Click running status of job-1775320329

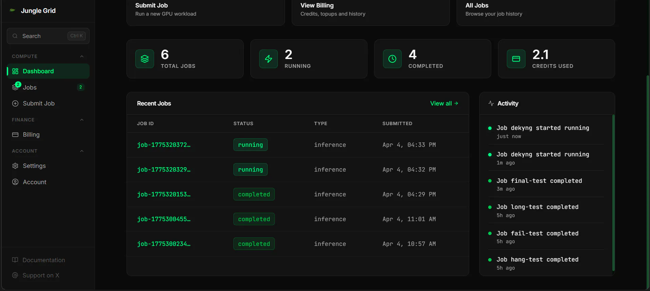pyautogui.click(x=250, y=170)
